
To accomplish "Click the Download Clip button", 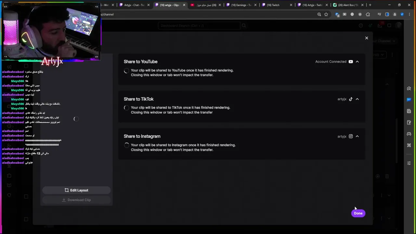I will pyautogui.click(x=76, y=200).
